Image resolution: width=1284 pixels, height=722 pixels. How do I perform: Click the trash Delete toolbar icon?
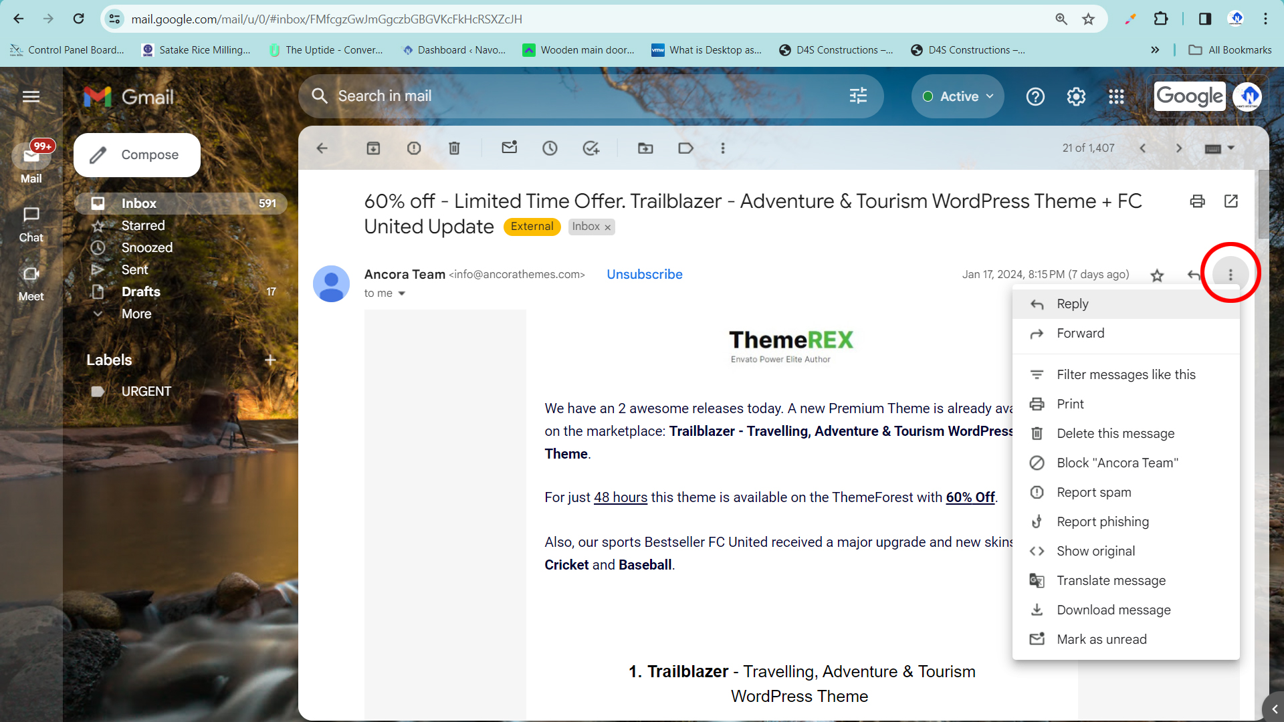[454, 148]
